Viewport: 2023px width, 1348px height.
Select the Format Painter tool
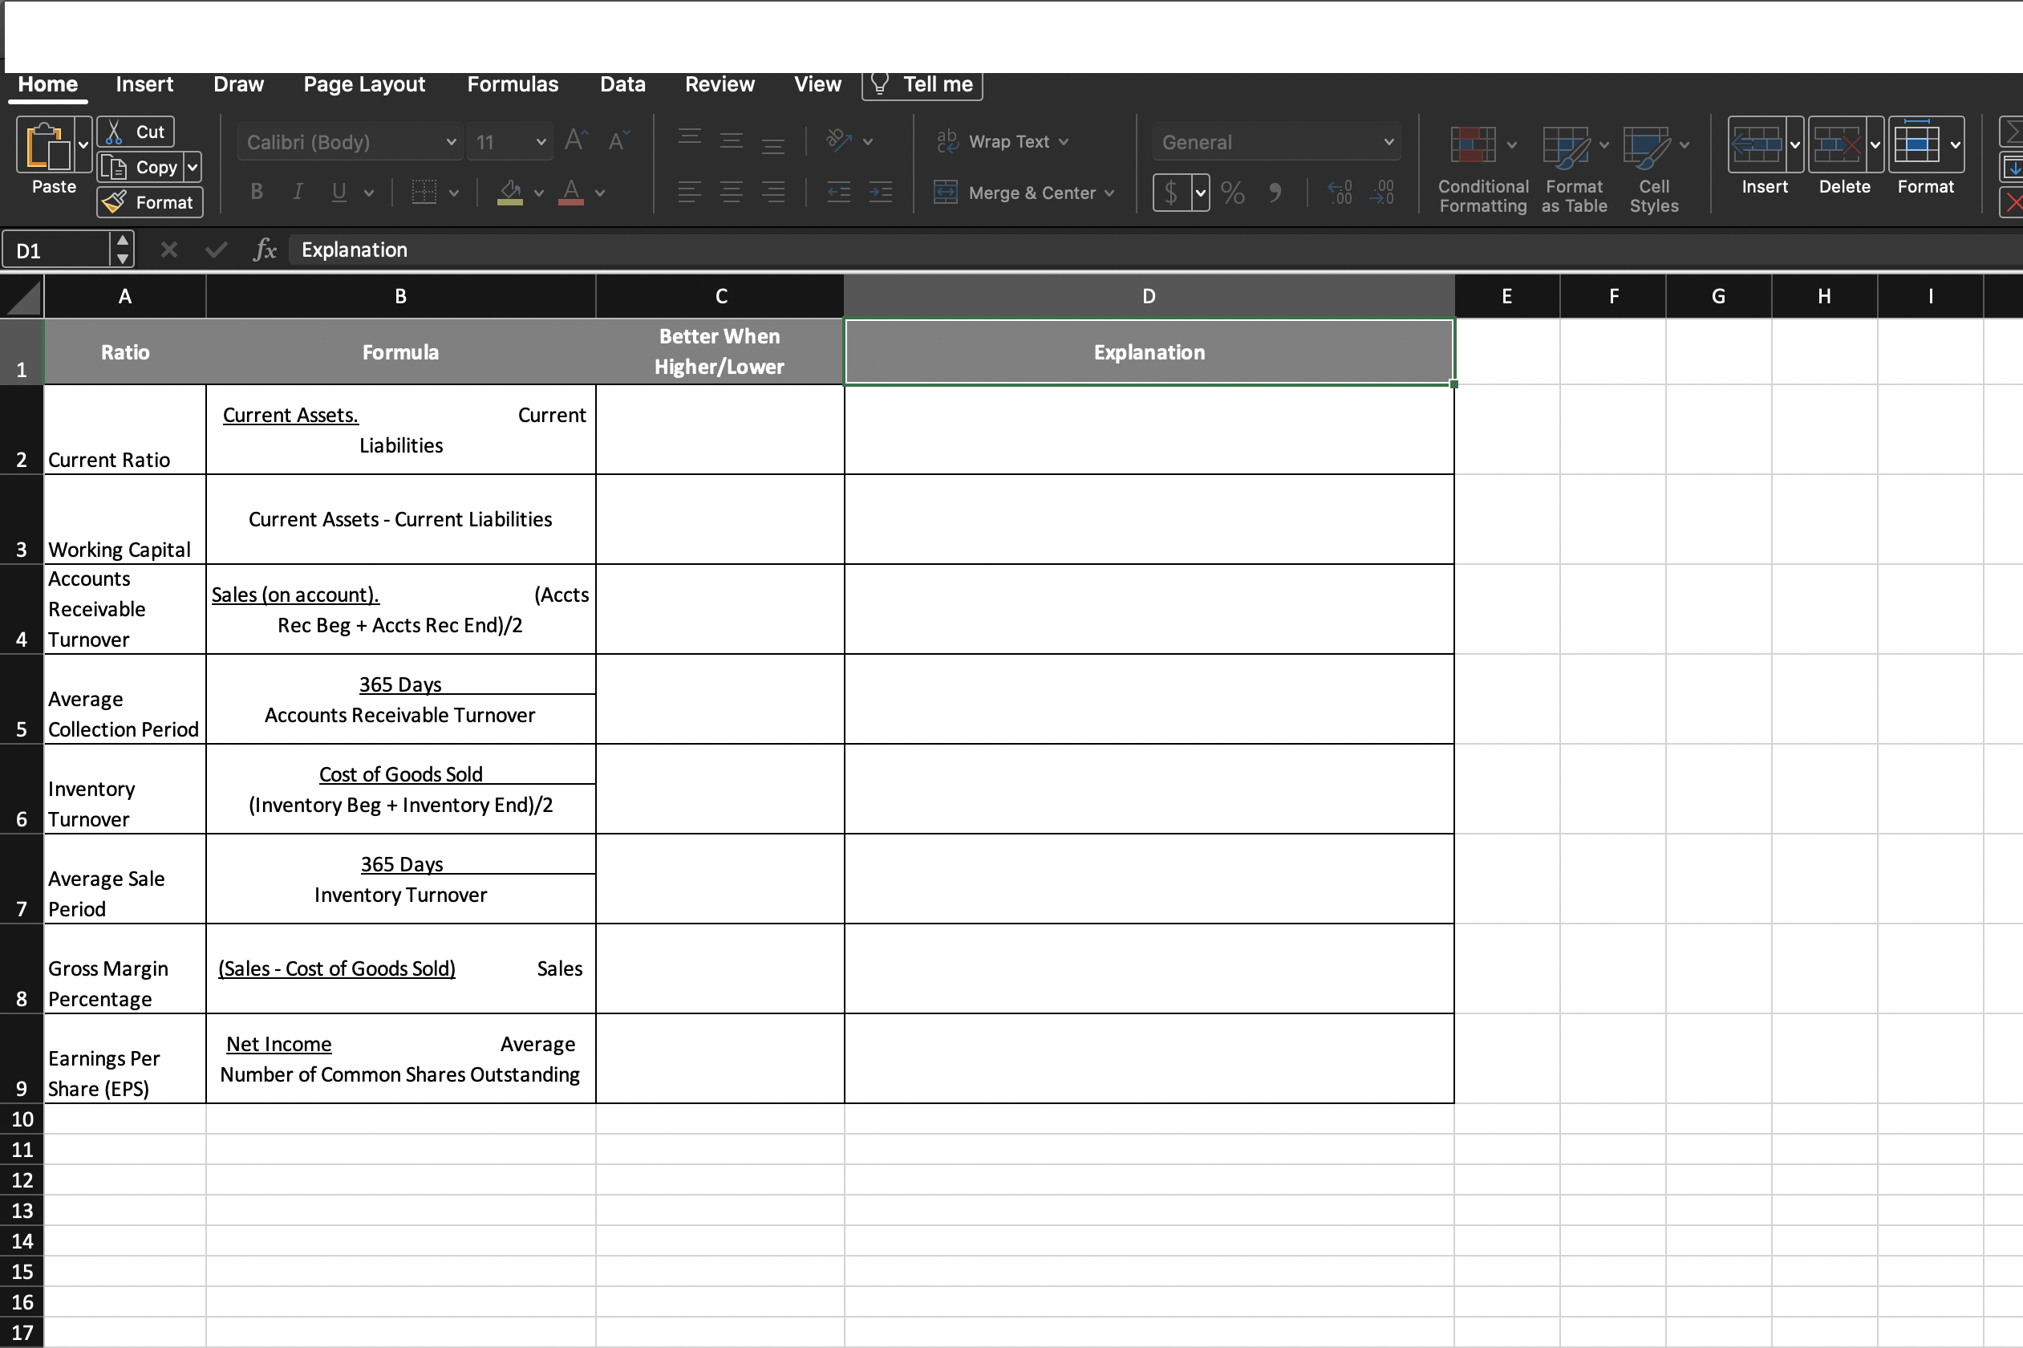[148, 202]
